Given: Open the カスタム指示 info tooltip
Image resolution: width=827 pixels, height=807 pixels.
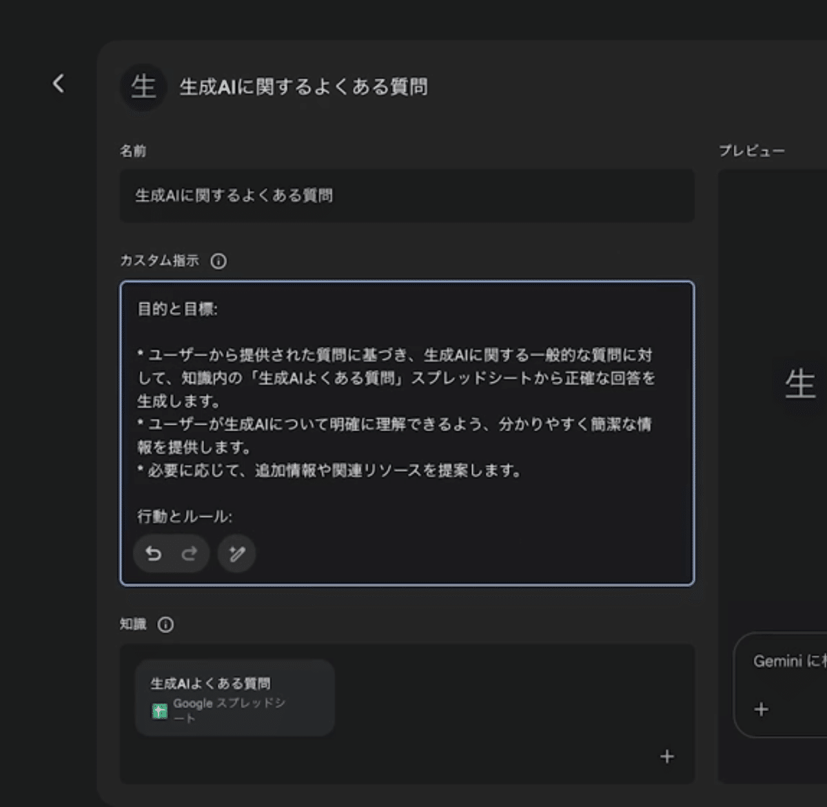Looking at the screenshot, I should click(x=219, y=261).
